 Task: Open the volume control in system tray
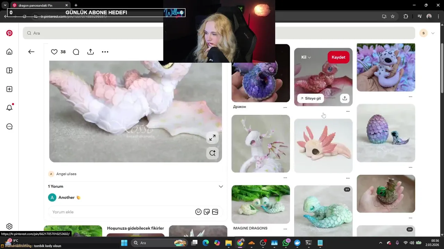411,243
